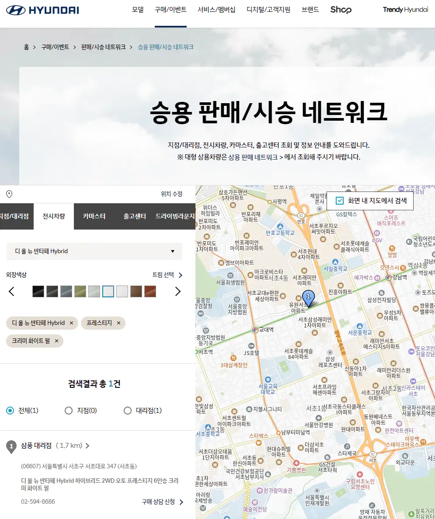This screenshot has height=519, width=435.
Task: Open the 브랜드 menu
Action: (310, 10)
